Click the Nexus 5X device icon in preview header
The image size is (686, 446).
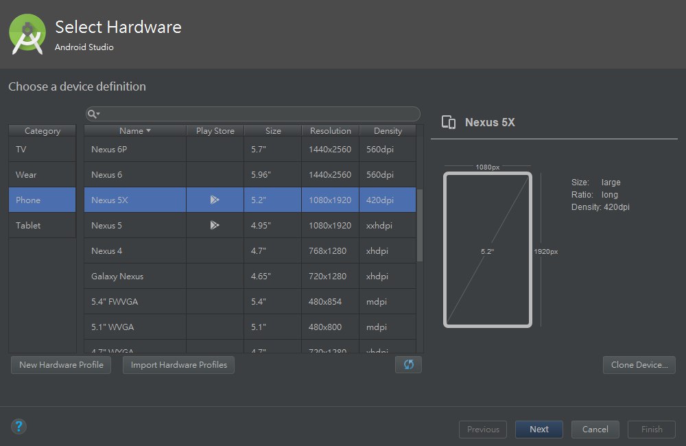pos(449,123)
